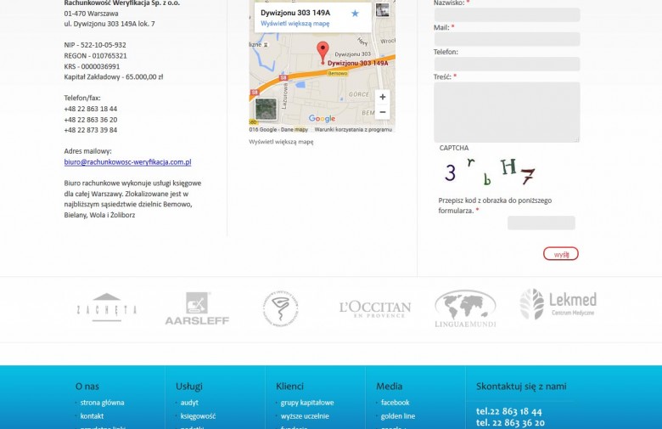Click the Treść message text area
The image size is (662, 429).
(x=507, y=111)
